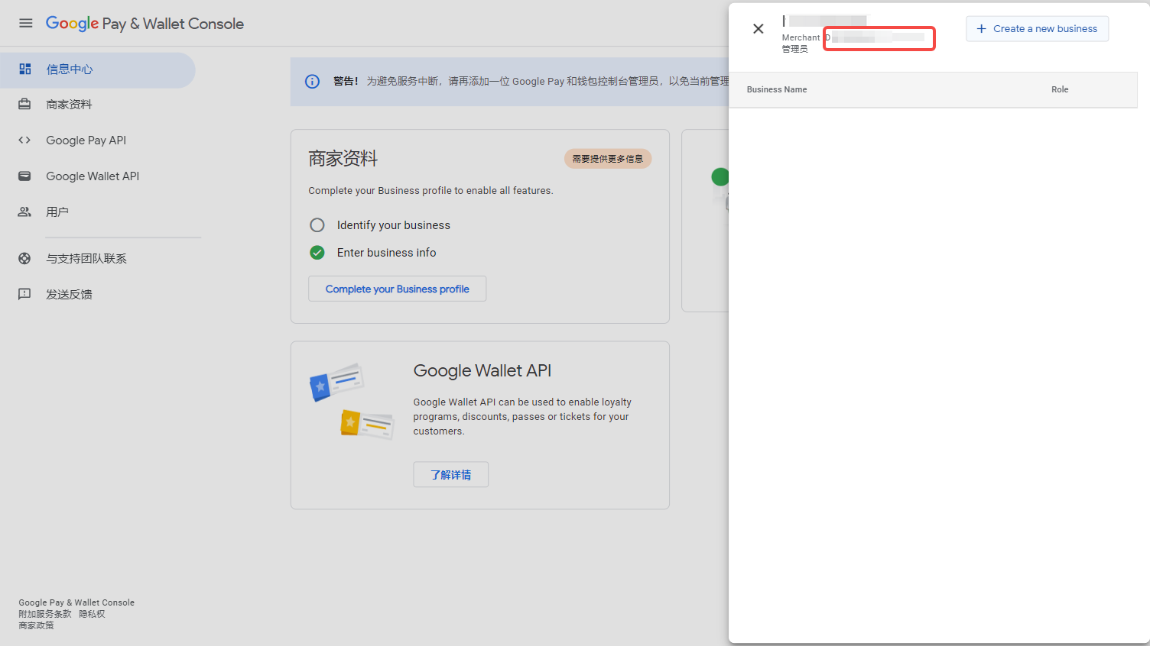
Task: Click the 了解详情 button
Action: pos(451,475)
